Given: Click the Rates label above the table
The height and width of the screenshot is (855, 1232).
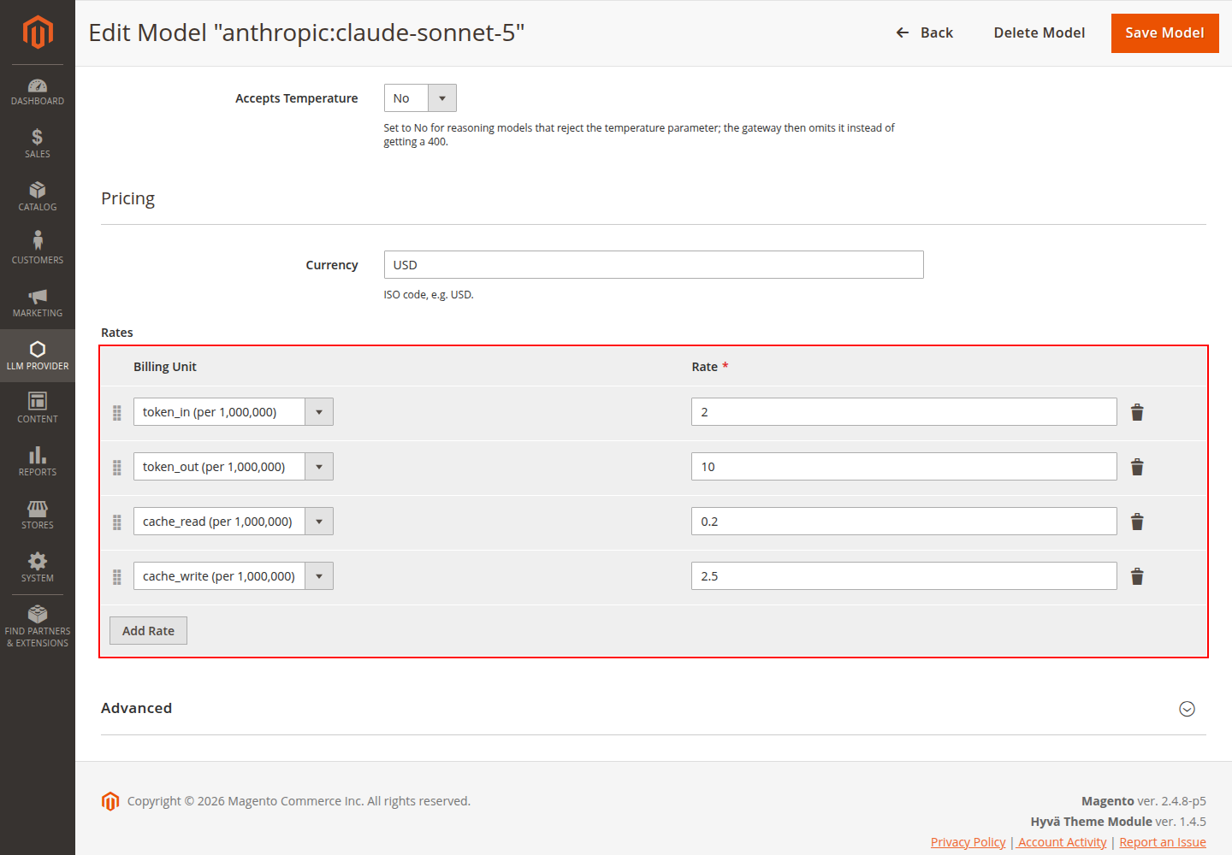Looking at the screenshot, I should [117, 333].
